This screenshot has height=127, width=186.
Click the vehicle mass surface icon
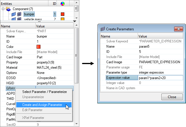click(13, 19)
